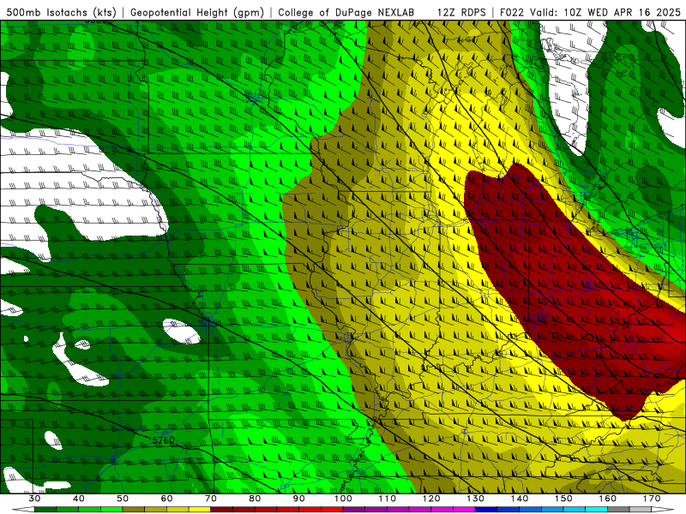The height and width of the screenshot is (514, 686).
Task: Pick the bright green swatch left of 50
Action: click(x=111, y=509)
